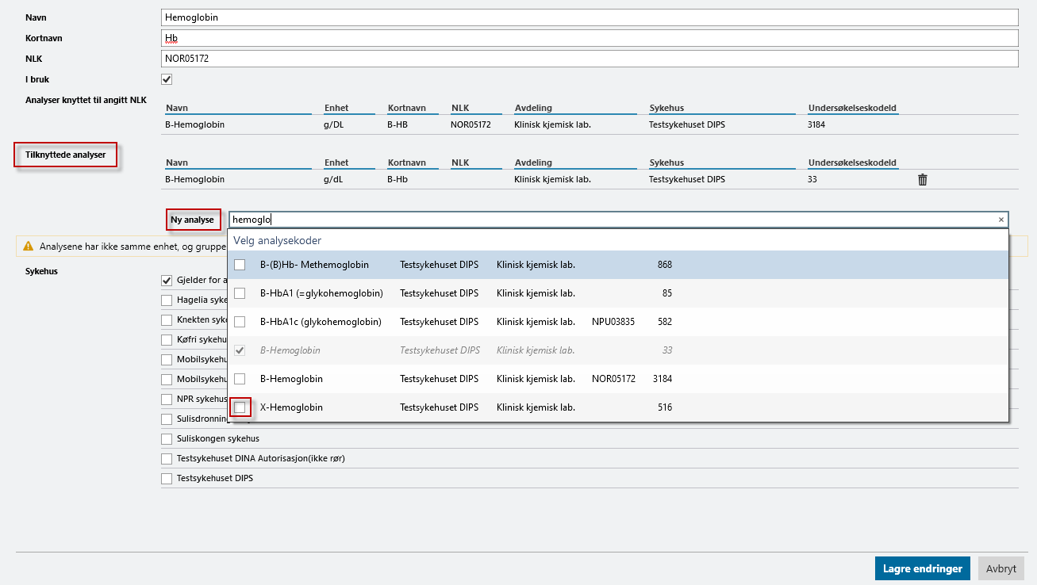Viewport: 1037px width, 585px height.
Task: Clear the Ny analyse search field
Action: pyautogui.click(x=1001, y=220)
